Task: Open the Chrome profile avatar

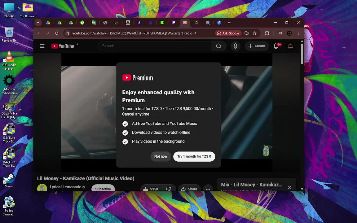Action: tap(289, 33)
